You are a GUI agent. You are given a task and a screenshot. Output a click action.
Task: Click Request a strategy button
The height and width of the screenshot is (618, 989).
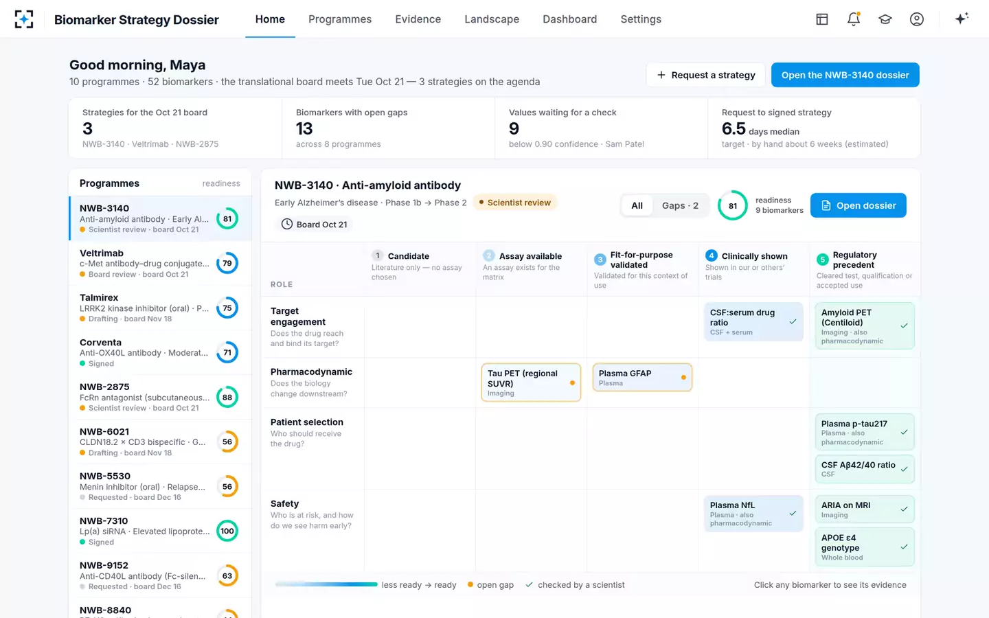[x=706, y=75]
